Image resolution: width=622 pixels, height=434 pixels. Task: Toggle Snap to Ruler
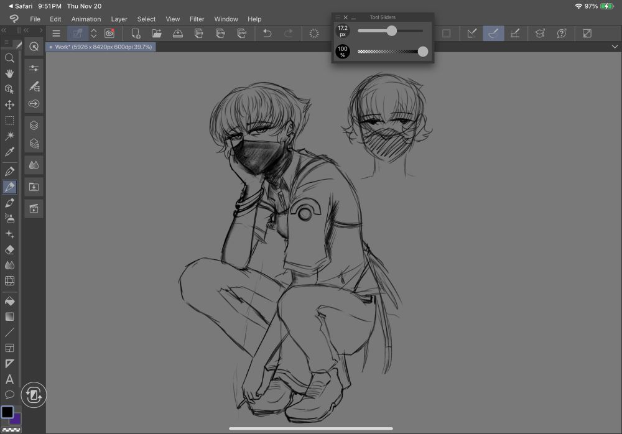tap(472, 34)
